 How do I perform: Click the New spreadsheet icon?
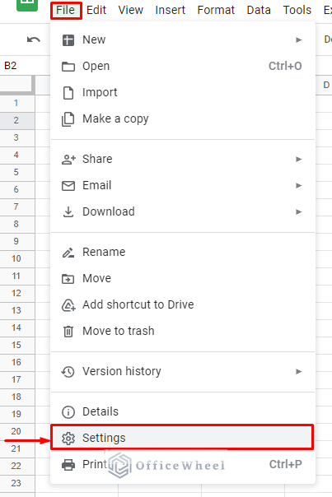68,40
